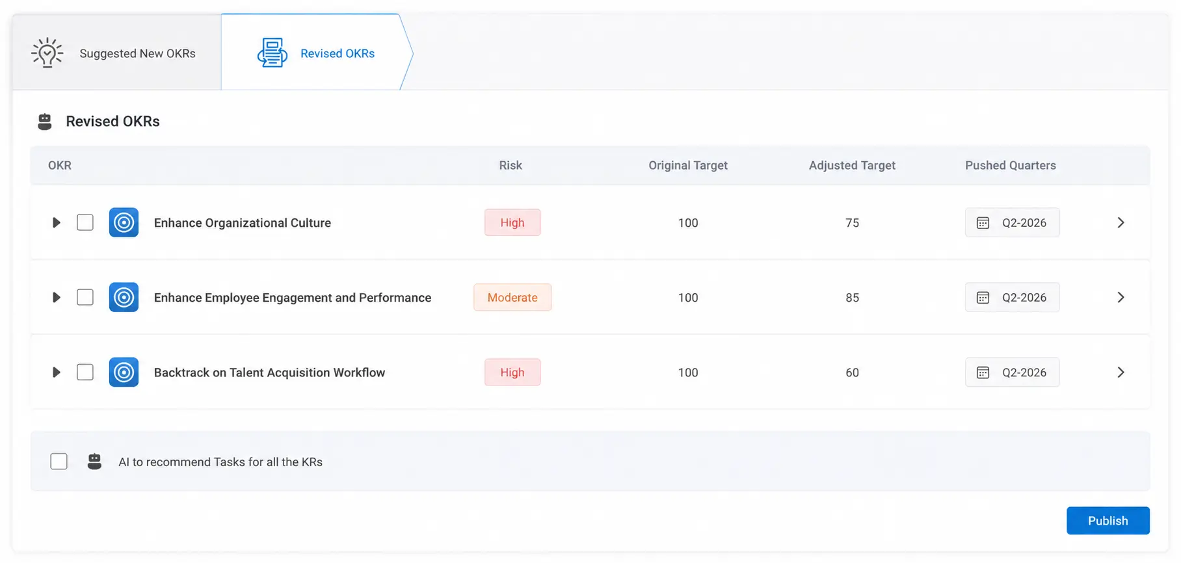Click High risk badge for Talent Acquisition Workflow
Image resolution: width=1181 pixels, height=563 pixels.
pos(512,372)
